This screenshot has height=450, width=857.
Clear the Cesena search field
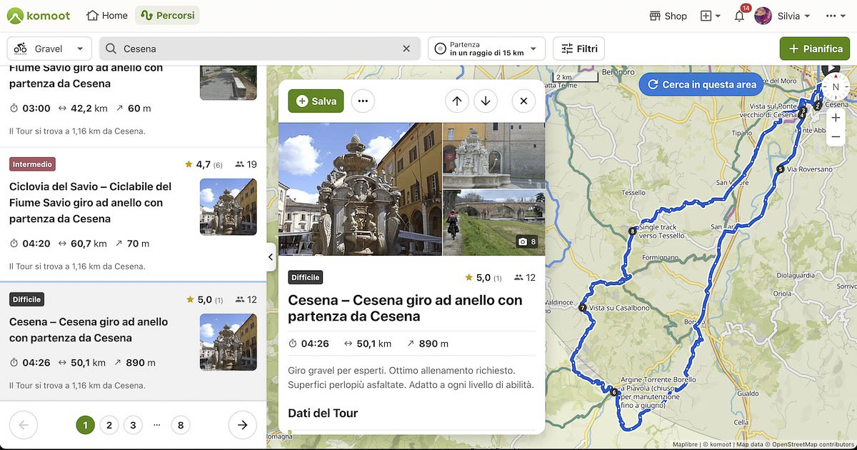click(406, 49)
